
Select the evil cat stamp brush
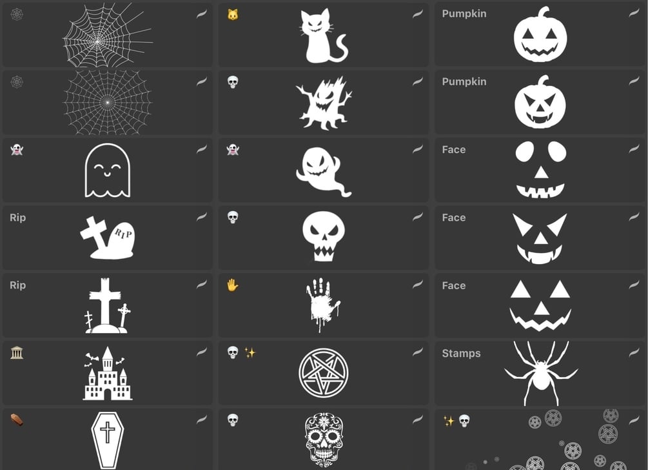tap(324, 34)
